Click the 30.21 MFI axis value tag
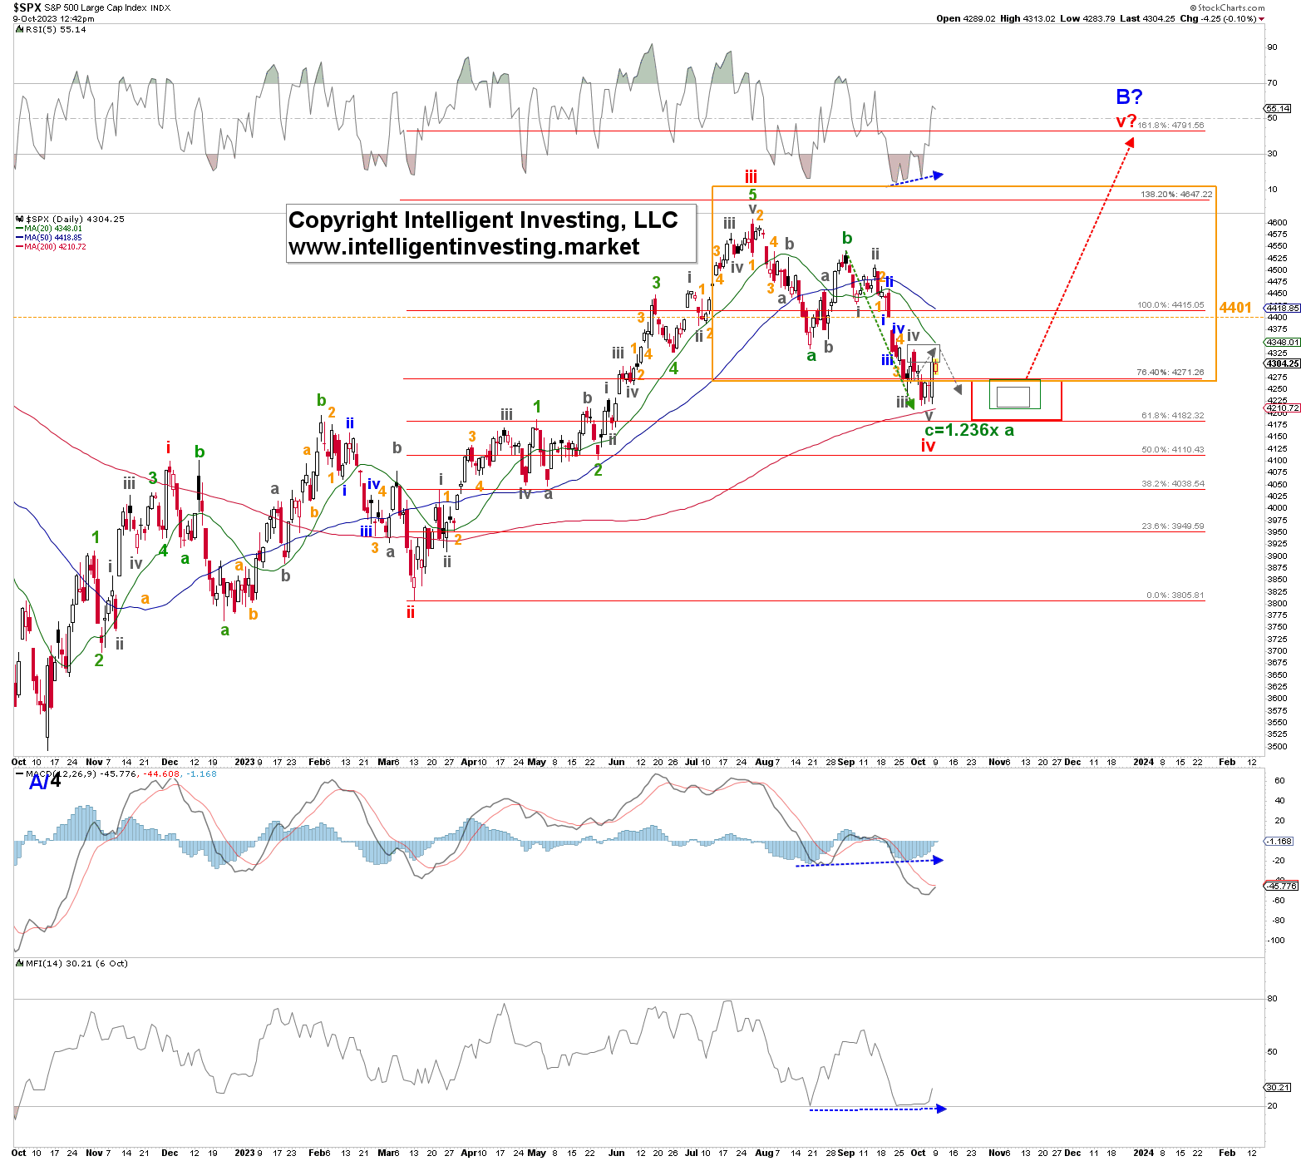Screen dimensions: 1301x1161 coord(1279,1087)
